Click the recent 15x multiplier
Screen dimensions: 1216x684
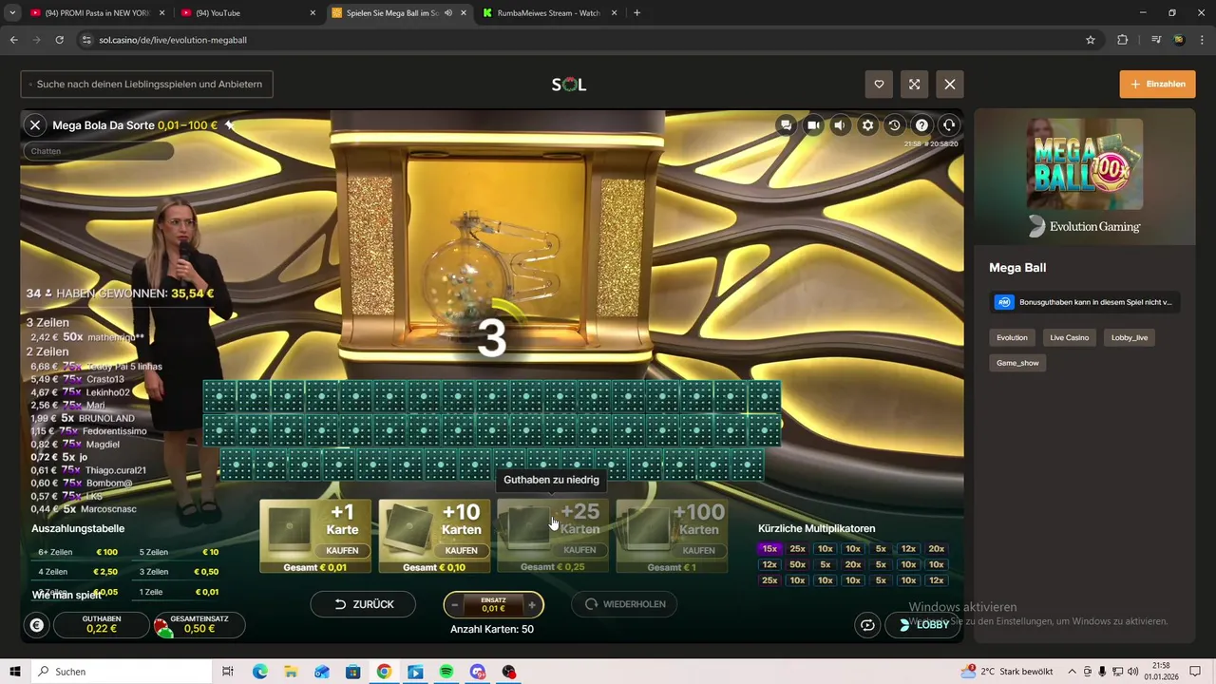769,549
